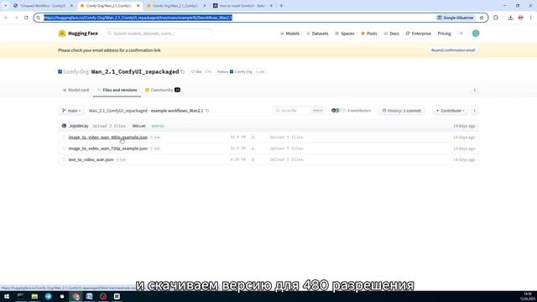Switch to the Files and versions tab
Image resolution: width=537 pixels, height=302 pixels.
pos(117,90)
